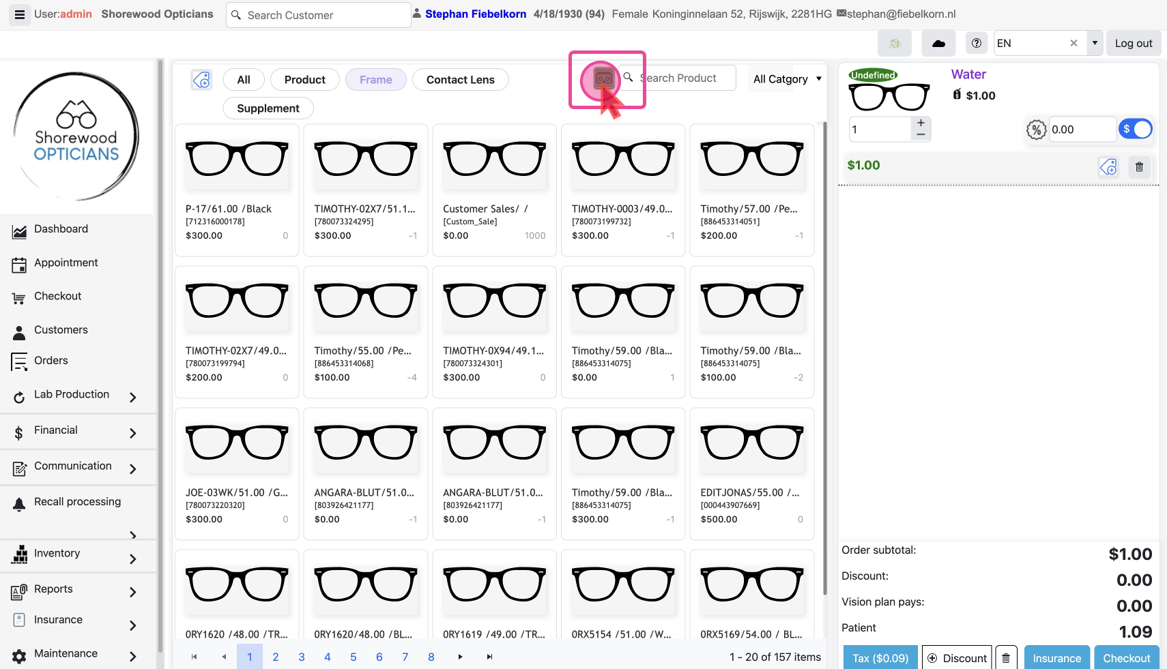Click the Search Product input field

click(686, 78)
